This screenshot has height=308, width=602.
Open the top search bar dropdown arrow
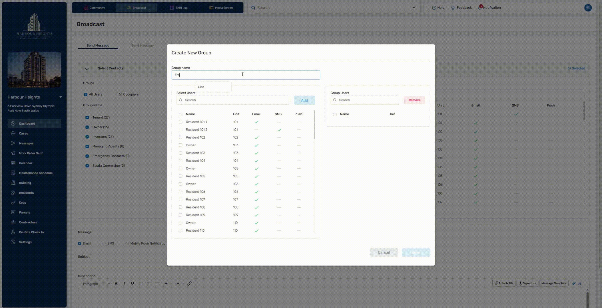pos(414,8)
